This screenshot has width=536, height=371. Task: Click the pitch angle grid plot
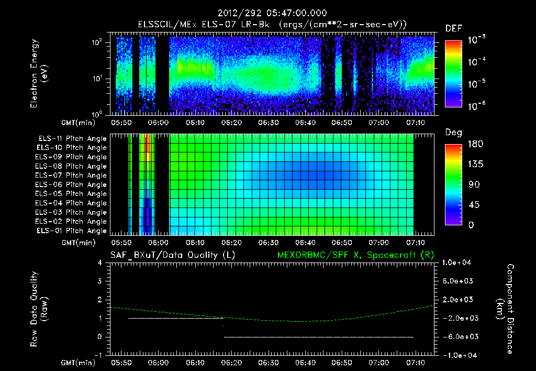[x=272, y=184]
